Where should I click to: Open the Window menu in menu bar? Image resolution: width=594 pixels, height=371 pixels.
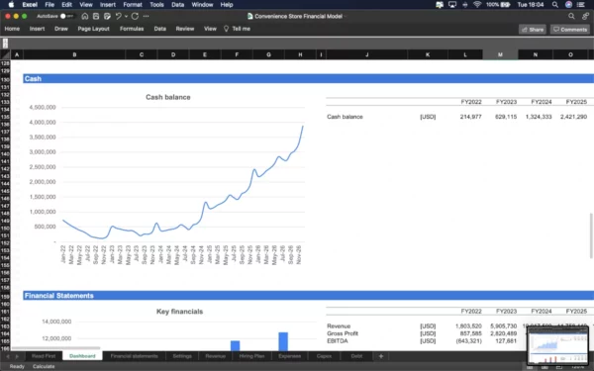202,5
